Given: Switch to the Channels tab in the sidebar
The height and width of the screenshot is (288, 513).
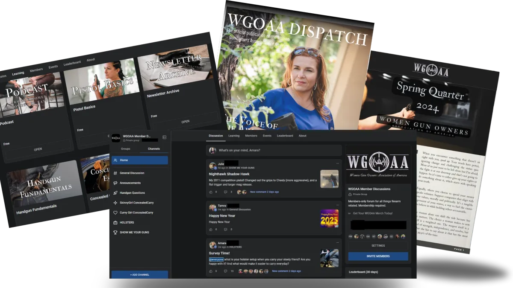Looking at the screenshot, I should click(x=154, y=149).
